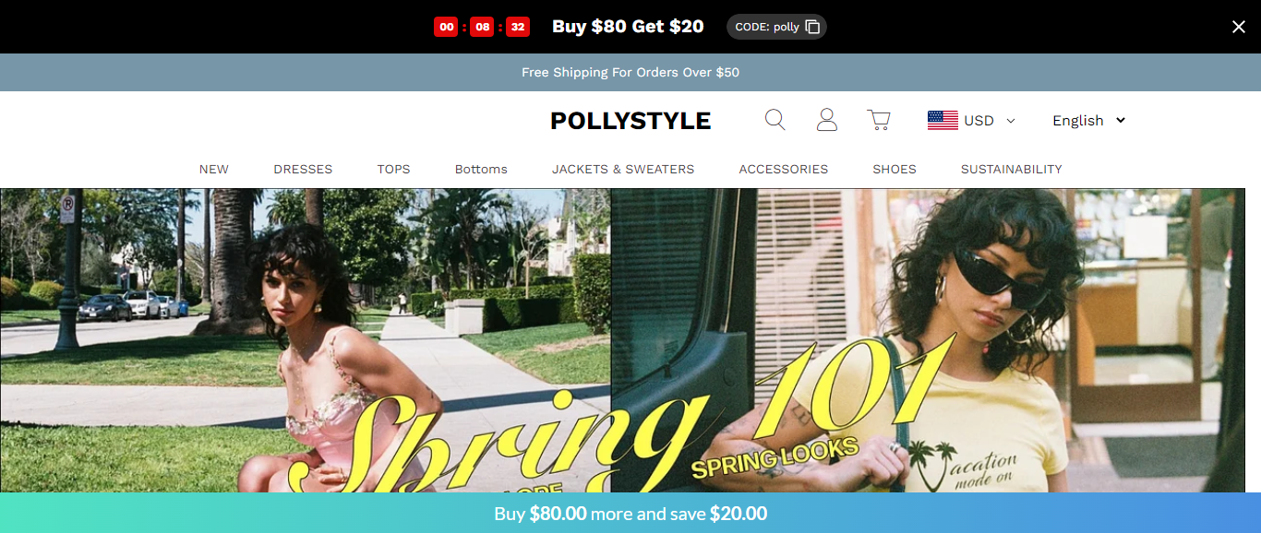
Task: View the shopping cart icon
Action: coord(879,120)
